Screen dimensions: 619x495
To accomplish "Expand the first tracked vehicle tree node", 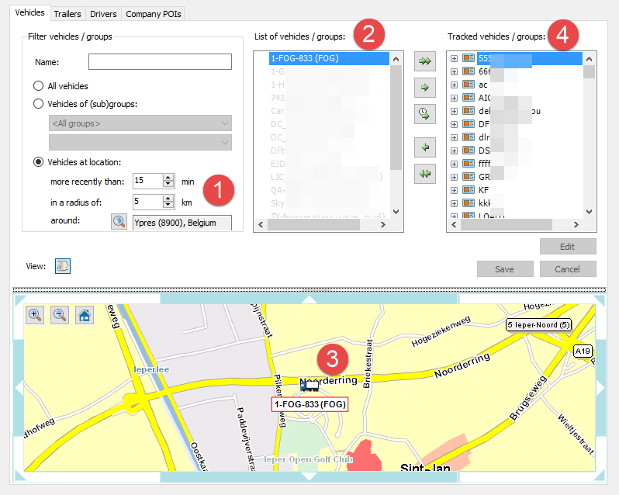I will (454, 58).
